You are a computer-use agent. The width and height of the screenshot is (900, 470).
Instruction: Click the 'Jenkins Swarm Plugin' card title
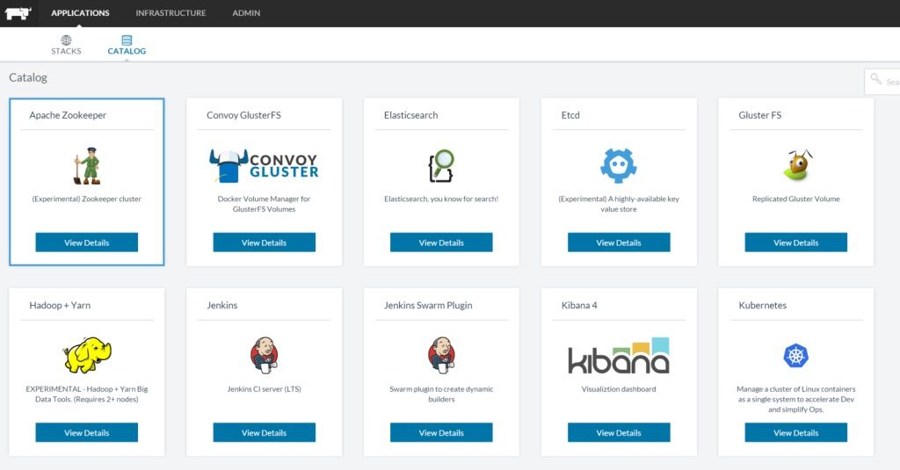coord(428,305)
